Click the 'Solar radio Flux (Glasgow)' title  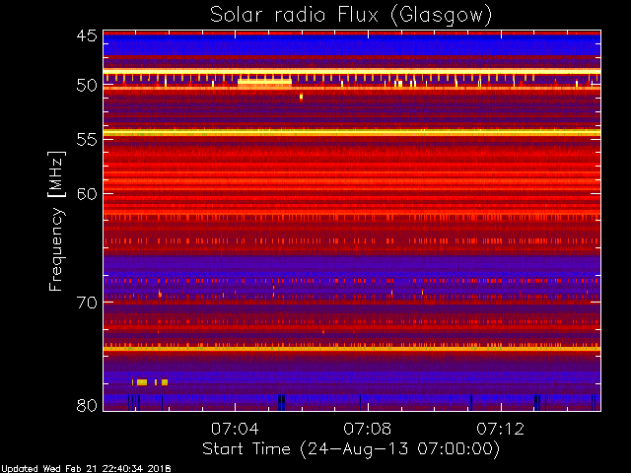[x=351, y=16]
